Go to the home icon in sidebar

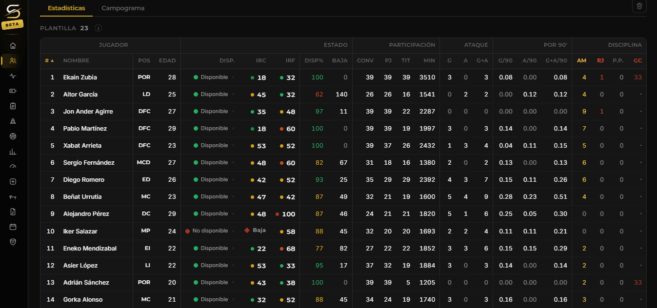tap(13, 46)
